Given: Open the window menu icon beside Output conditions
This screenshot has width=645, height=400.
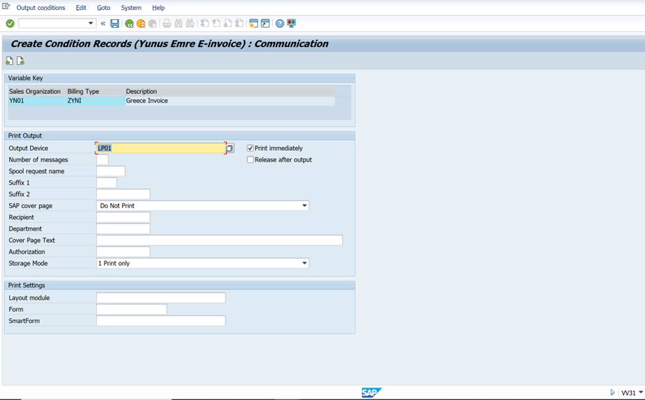Looking at the screenshot, I should click(6, 7).
